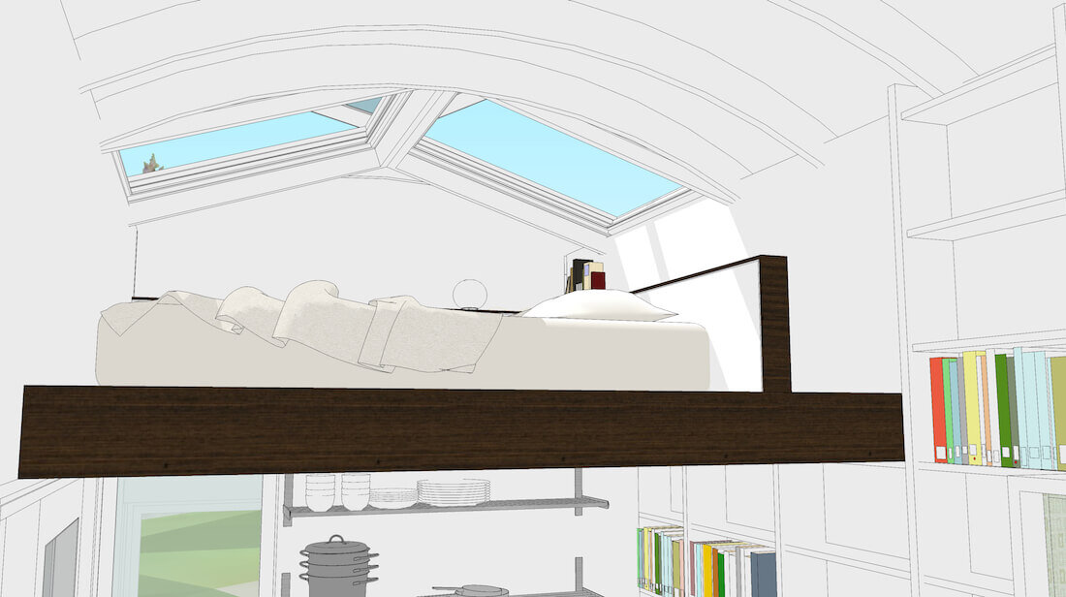
Task: Click the yellow binder on the right bookshelf
Action: pyautogui.click(x=972, y=408)
